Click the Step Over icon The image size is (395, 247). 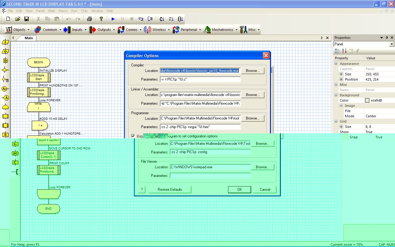click(150, 19)
